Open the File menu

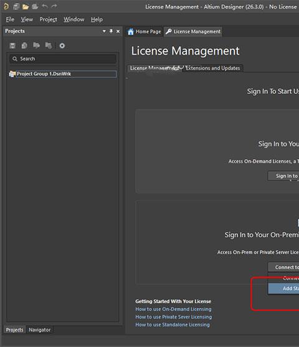10,19
